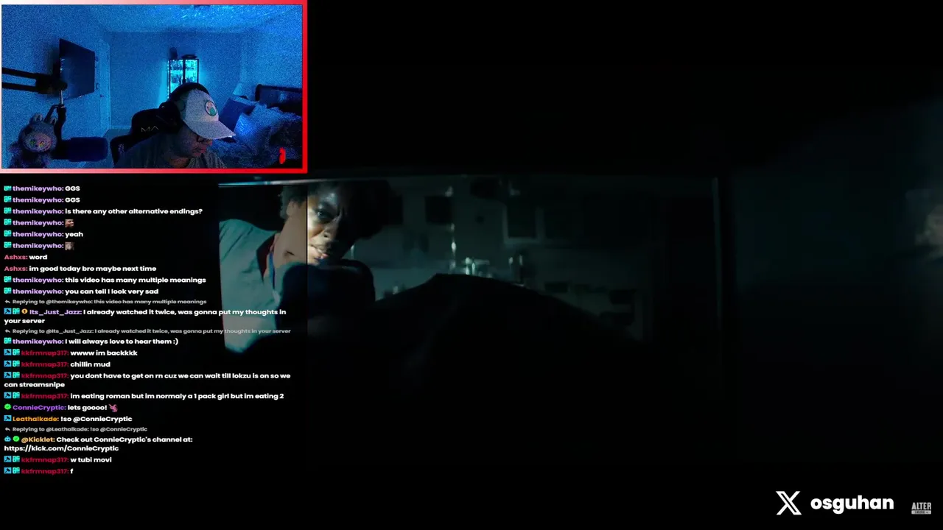Screen dimensions: 943x530
Task: Click the bot badge before @Kicklet
Action: [x=7, y=439]
